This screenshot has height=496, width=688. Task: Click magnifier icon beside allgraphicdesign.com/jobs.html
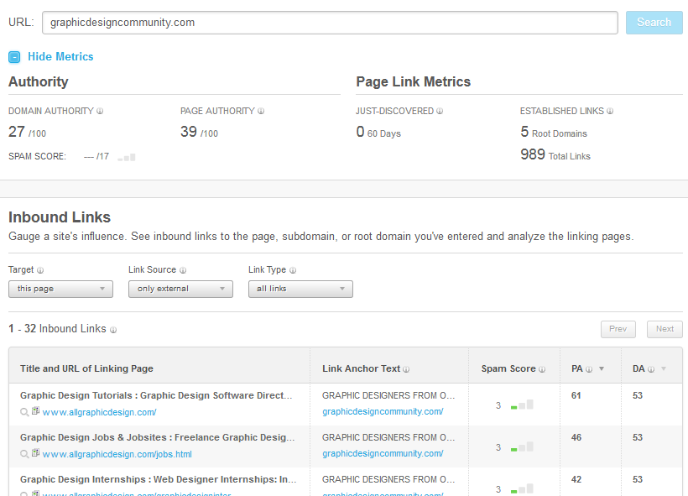pyautogui.click(x=24, y=454)
